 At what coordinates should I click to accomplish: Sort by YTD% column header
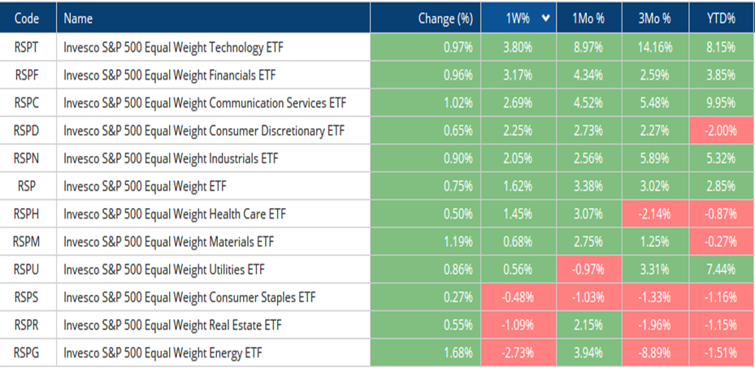(720, 18)
